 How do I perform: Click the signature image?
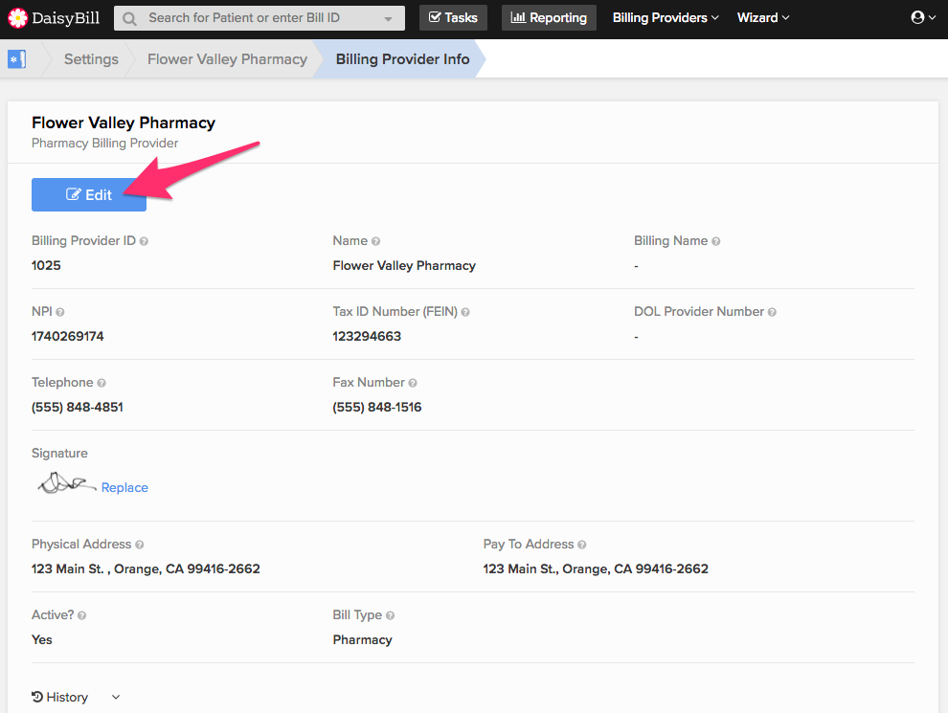(x=66, y=483)
